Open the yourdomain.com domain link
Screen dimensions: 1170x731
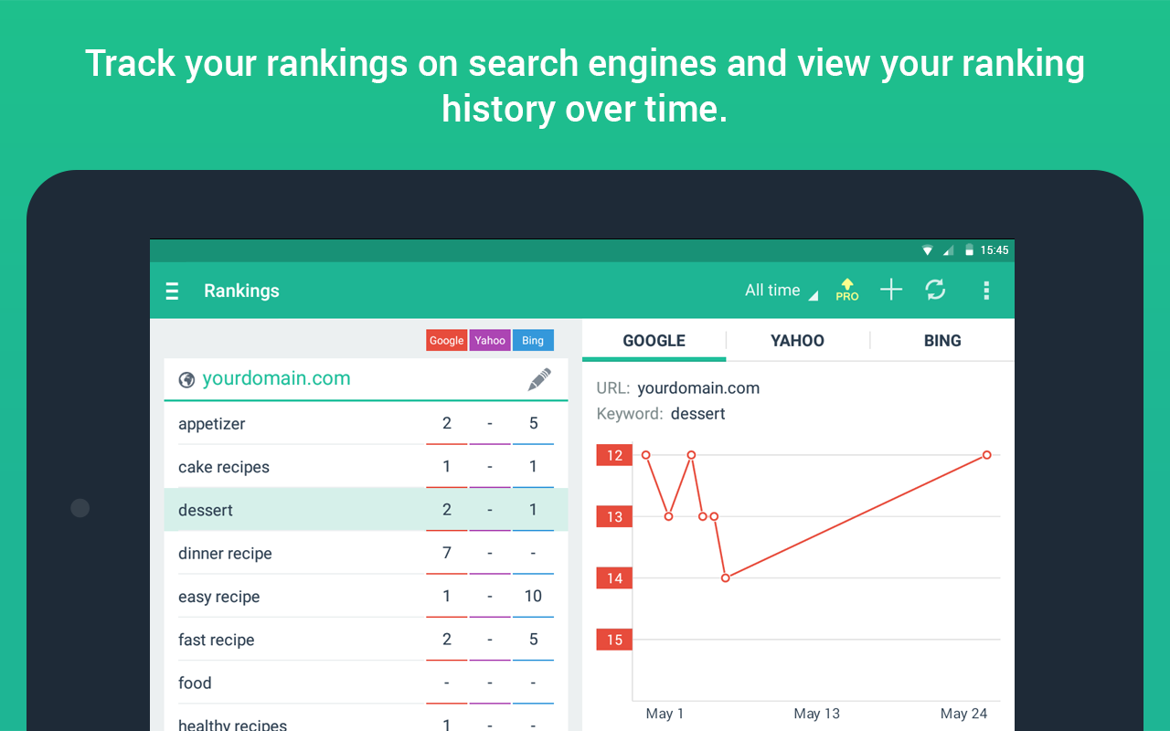(x=276, y=378)
